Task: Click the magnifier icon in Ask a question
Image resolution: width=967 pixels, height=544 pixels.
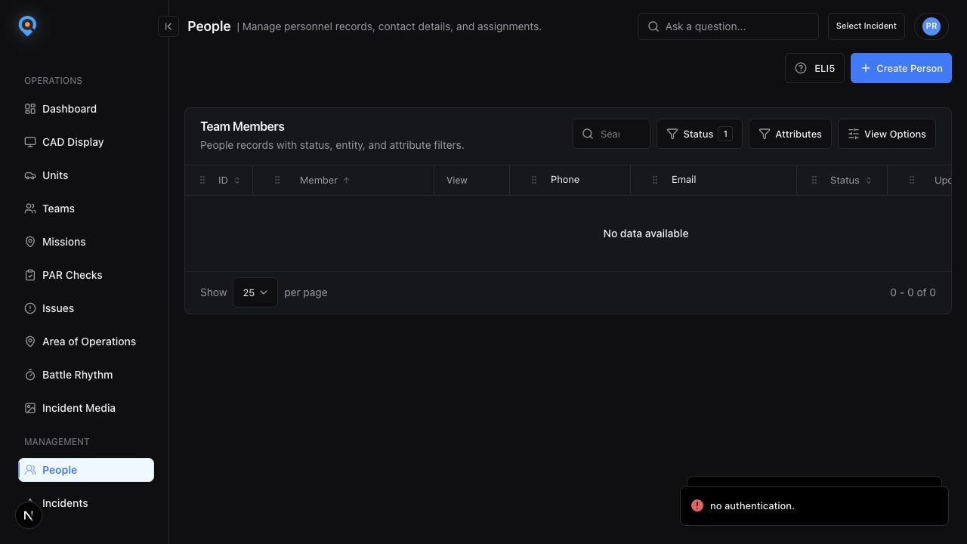Action: click(653, 26)
